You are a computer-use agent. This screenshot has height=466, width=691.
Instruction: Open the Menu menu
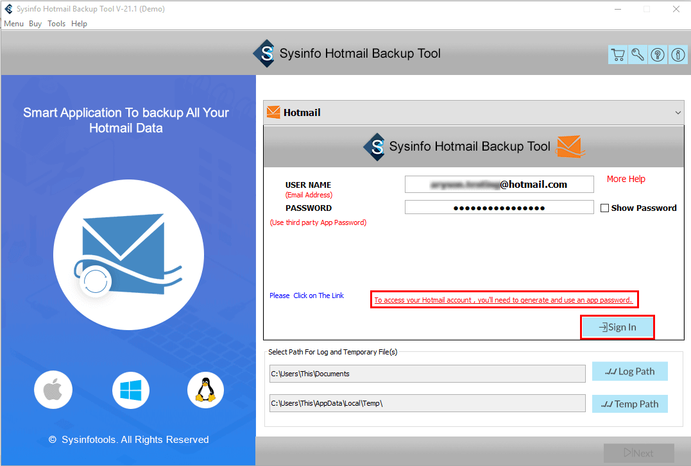click(x=13, y=23)
